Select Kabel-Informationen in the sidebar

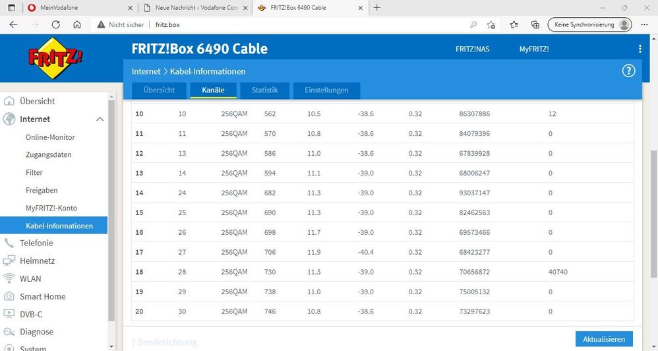[53, 226]
